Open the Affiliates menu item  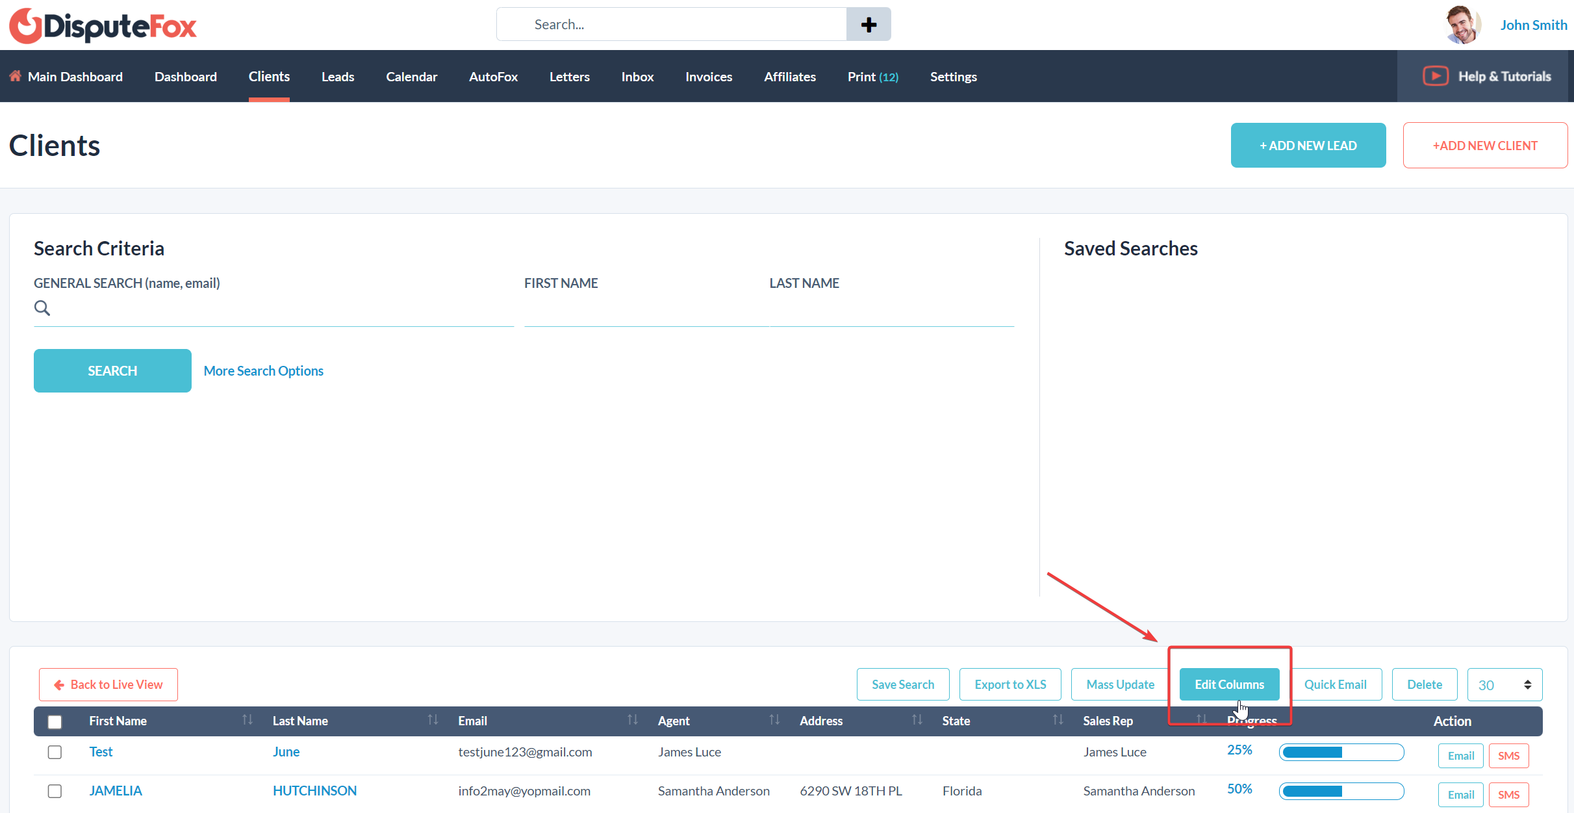[790, 77]
